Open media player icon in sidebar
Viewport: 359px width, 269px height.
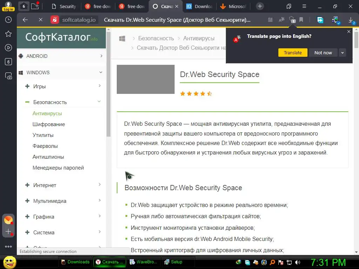pos(8,48)
